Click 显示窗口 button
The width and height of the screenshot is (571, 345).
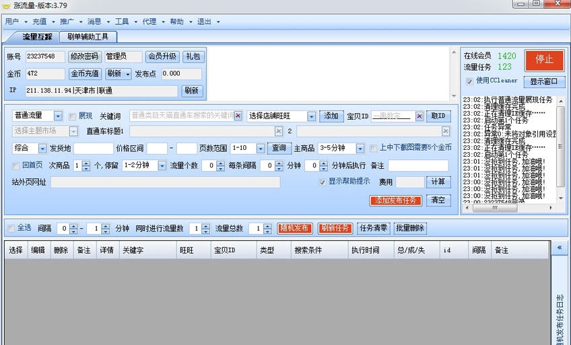pos(543,81)
